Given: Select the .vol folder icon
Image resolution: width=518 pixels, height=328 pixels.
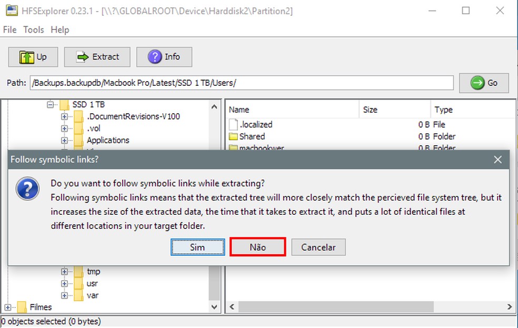Looking at the screenshot, I should click(78, 128).
